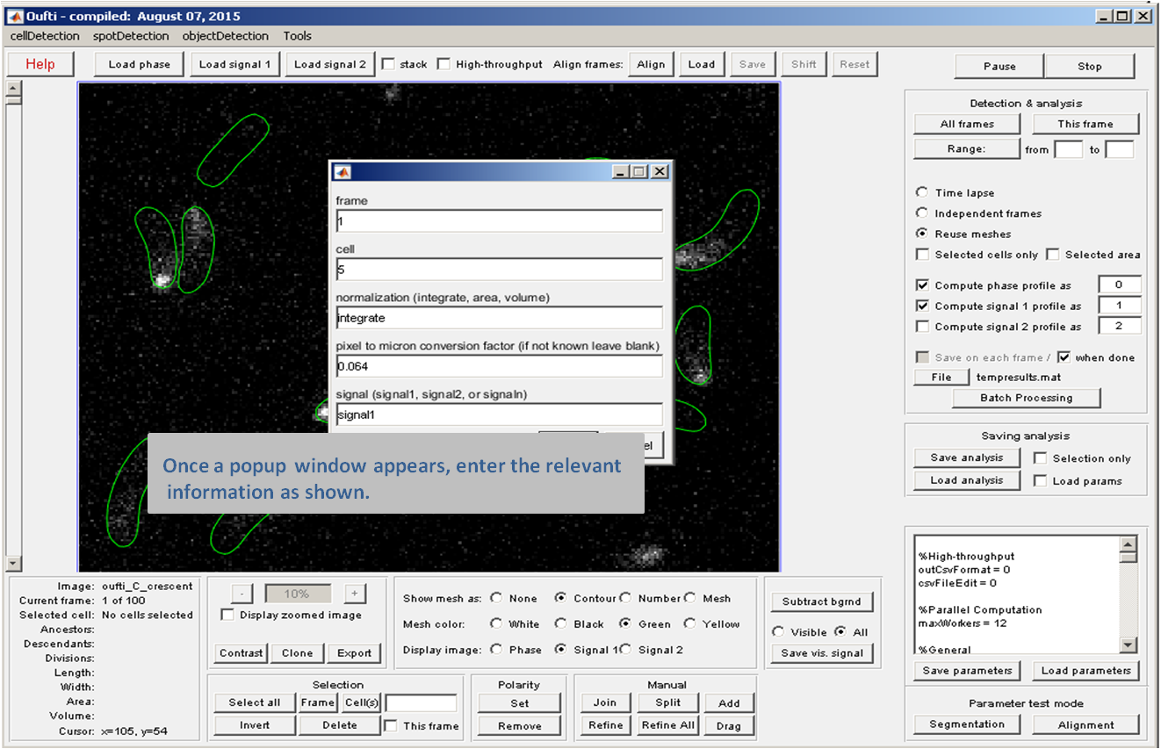This screenshot has height=749, width=1161.
Task: Set mesh color to White
Action: click(496, 624)
